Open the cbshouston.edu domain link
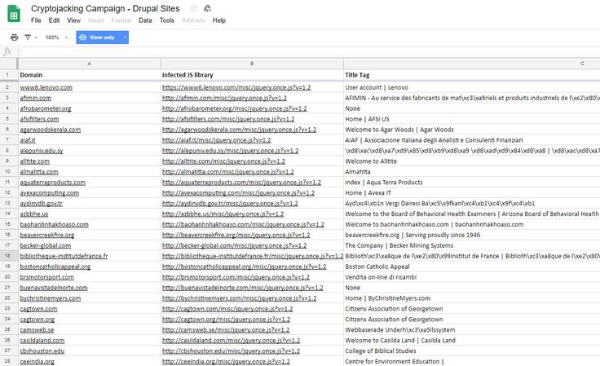 tap(42, 351)
